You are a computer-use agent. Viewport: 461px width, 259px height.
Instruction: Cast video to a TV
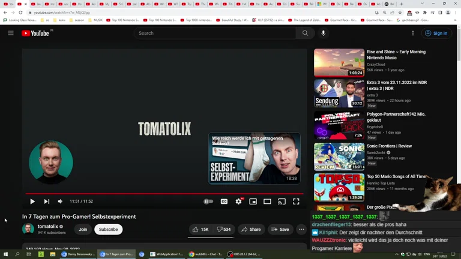[x=282, y=201]
